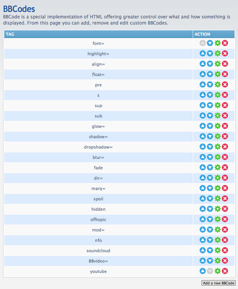Viewport: 238px width, 289px height.
Task: Move the youtube BBCode up
Action: click(x=202, y=271)
